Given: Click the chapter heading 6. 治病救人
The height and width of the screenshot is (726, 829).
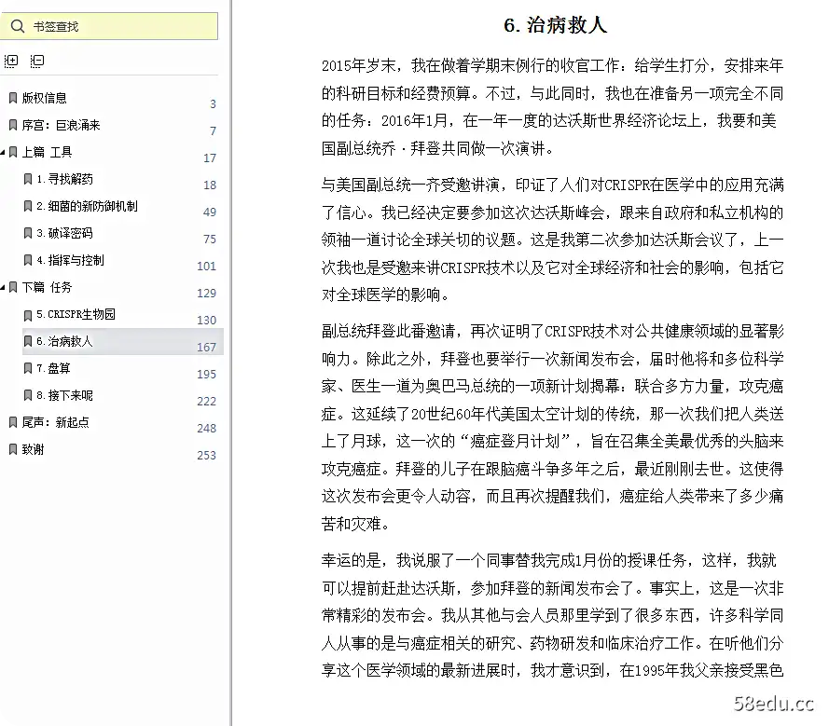Looking at the screenshot, I should click(x=555, y=25).
